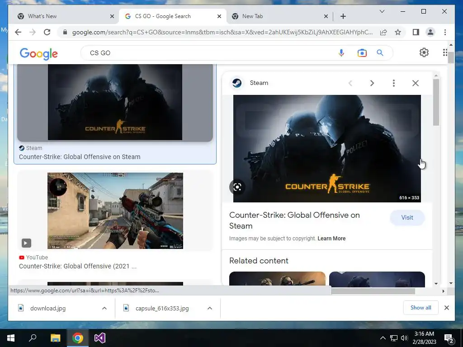Select the CS GO Google Search tab
This screenshot has height=347, width=463.
click(173, 16)
